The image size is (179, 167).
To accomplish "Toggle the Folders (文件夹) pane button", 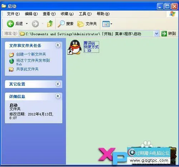I will pyautogui.click(x=87, y=24).
